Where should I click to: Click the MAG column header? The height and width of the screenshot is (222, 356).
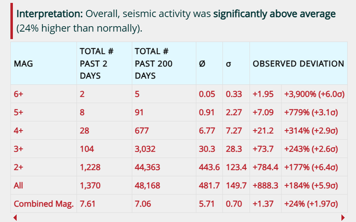23,64
